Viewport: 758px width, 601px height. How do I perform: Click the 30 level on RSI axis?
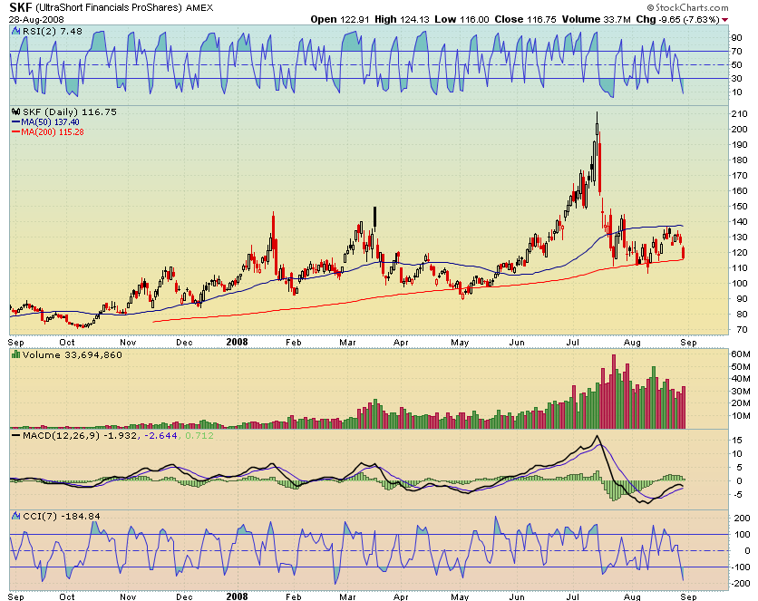click(737, 78)
